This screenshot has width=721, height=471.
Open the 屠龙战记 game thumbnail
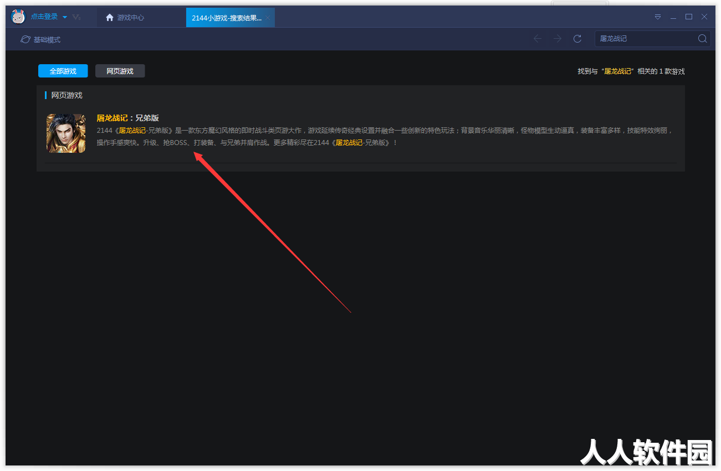point(66,133)
